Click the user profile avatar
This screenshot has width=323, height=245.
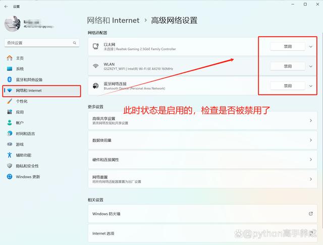pos(13,24)
